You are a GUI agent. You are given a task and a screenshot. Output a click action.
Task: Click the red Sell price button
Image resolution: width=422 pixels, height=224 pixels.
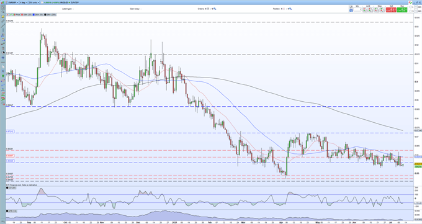391,10
